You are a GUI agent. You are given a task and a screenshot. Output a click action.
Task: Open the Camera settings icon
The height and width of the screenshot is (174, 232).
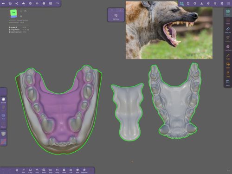click(58, 3)
